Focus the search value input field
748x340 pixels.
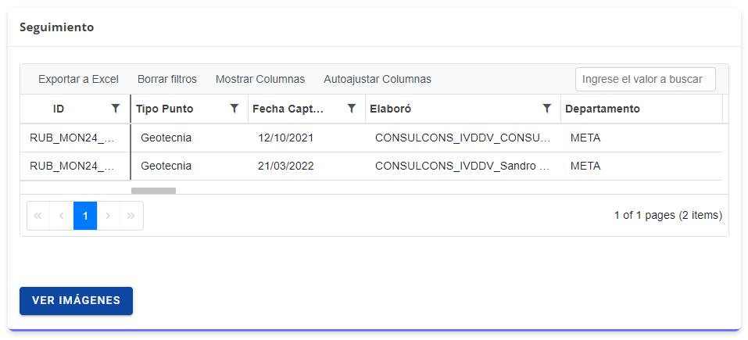tap(645, 79)
